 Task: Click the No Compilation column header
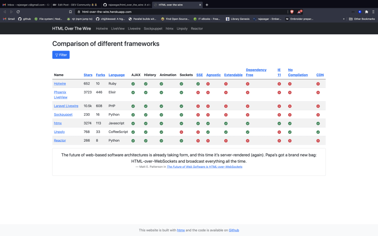click(298, 72)
